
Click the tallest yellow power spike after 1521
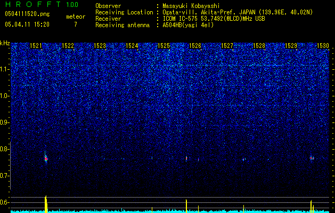point(46,204)
